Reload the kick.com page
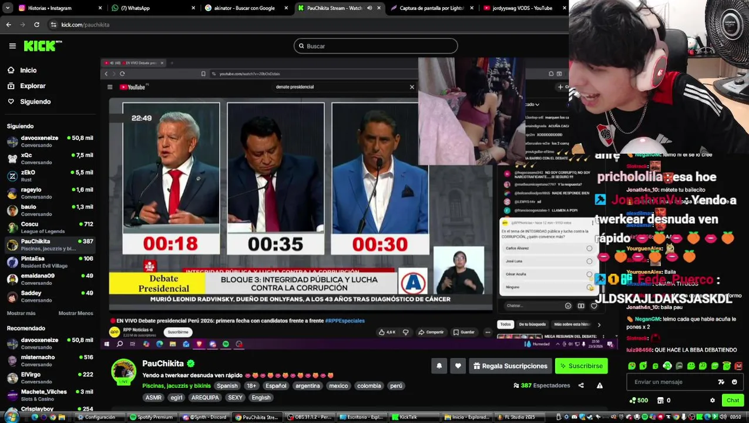Viewport: 749px width, 423px height. (36, 25)
